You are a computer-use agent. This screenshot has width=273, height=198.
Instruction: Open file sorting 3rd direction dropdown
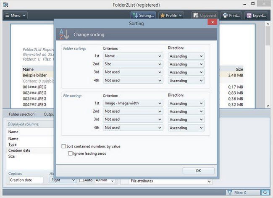pyautogui.click(x=186, y=119)
